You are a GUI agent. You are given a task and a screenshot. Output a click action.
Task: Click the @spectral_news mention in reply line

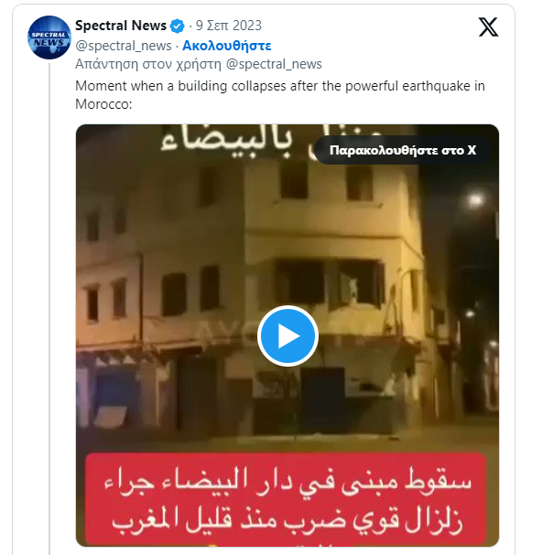[x=274, y=64]
